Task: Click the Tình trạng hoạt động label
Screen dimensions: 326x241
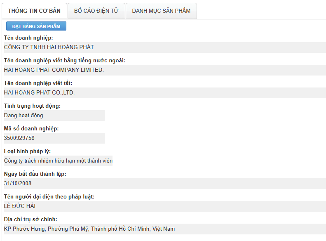Action: tap(32, 106)
